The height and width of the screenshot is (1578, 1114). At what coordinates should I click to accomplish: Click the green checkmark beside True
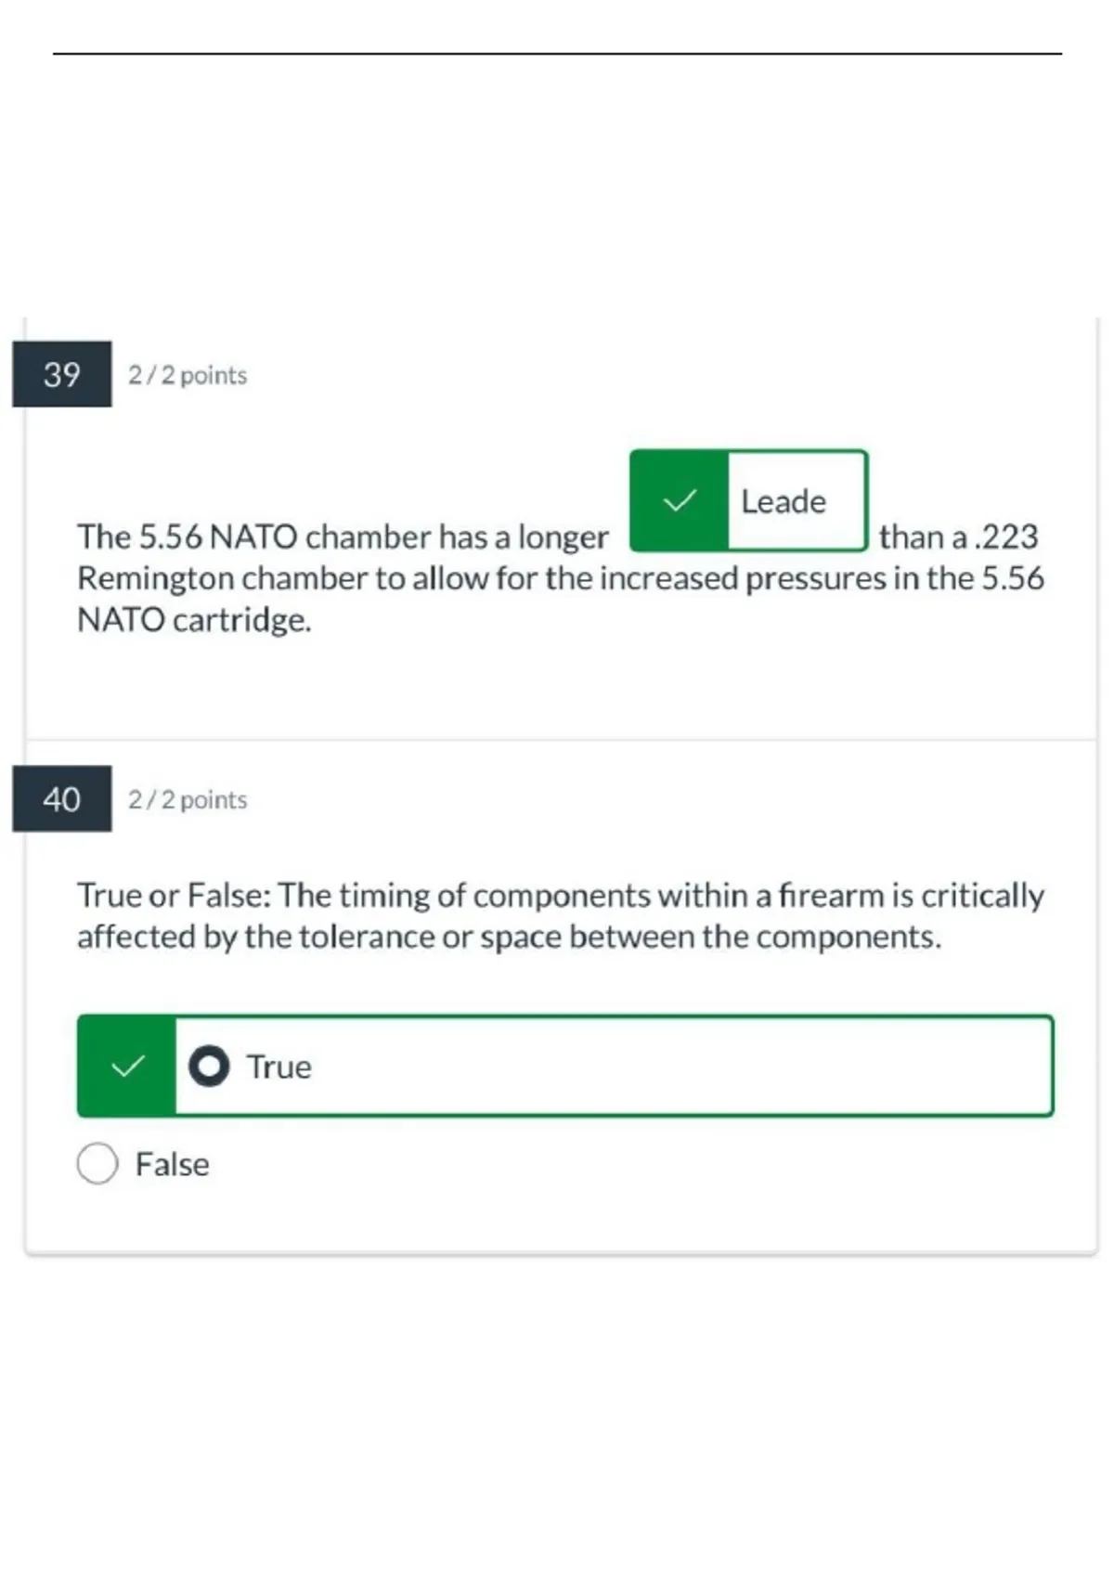(x=127, y=1066)
